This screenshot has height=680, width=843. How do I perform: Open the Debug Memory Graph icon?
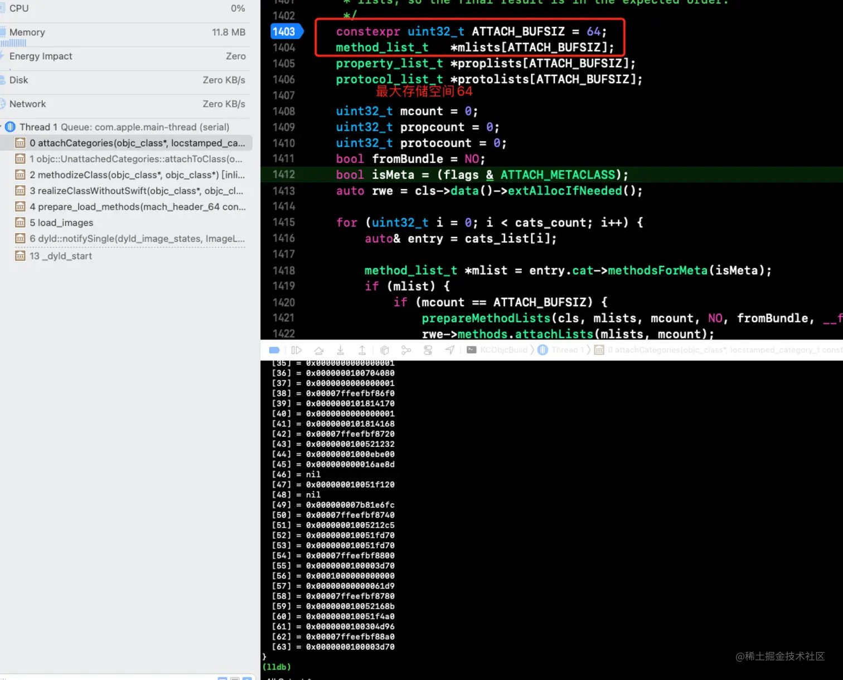(406, 350)
